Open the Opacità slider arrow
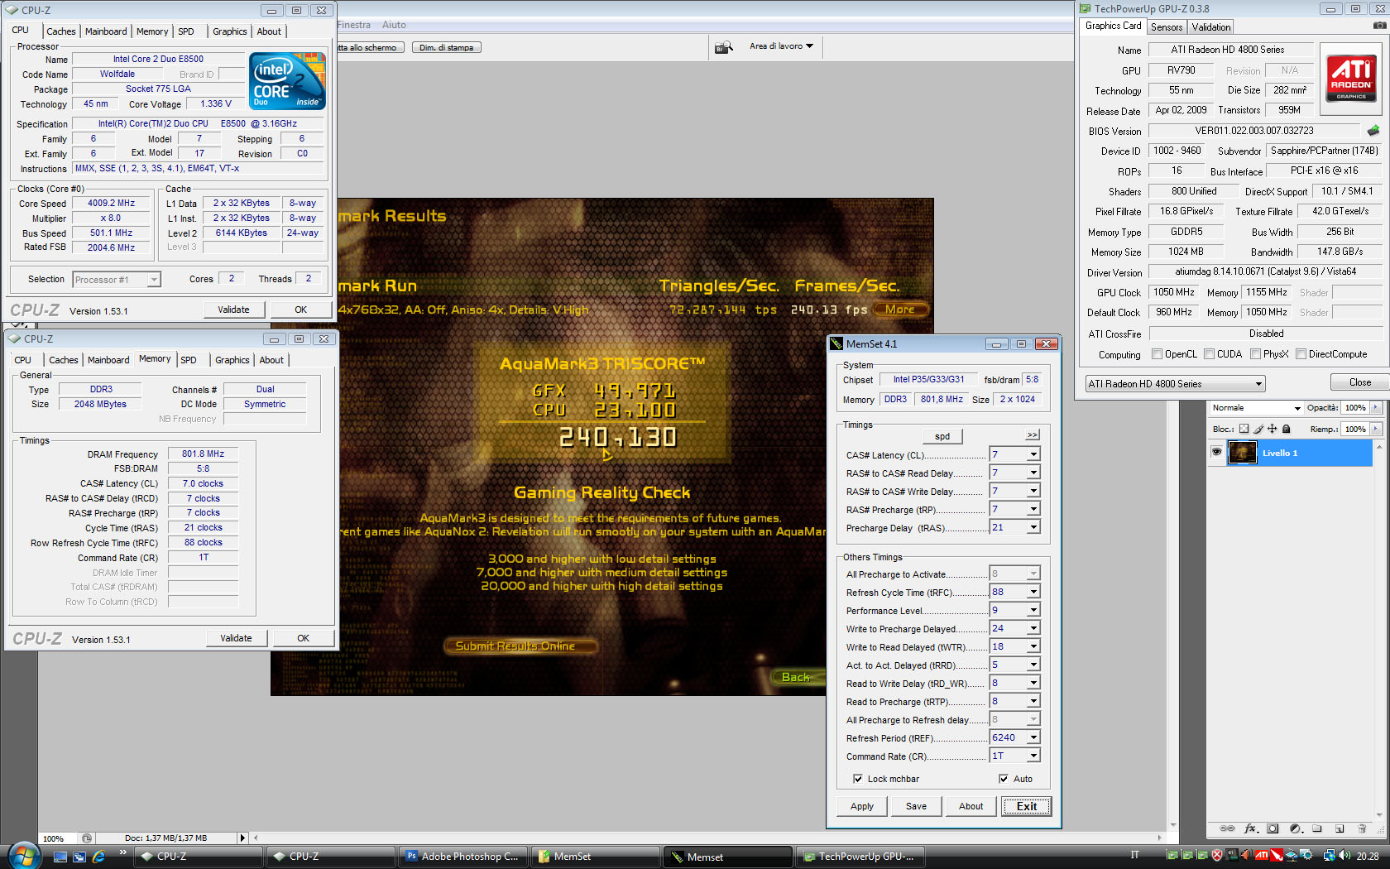The width and height of the screenshot is (1390, 869). [x=1376, y=407]
